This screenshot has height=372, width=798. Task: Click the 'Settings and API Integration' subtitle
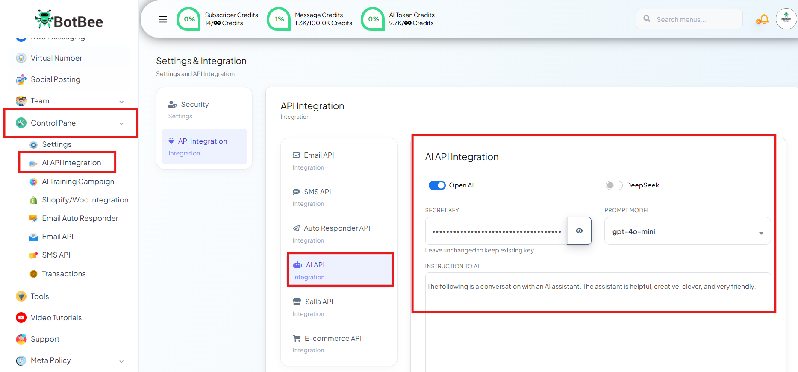tap(195, 74)
